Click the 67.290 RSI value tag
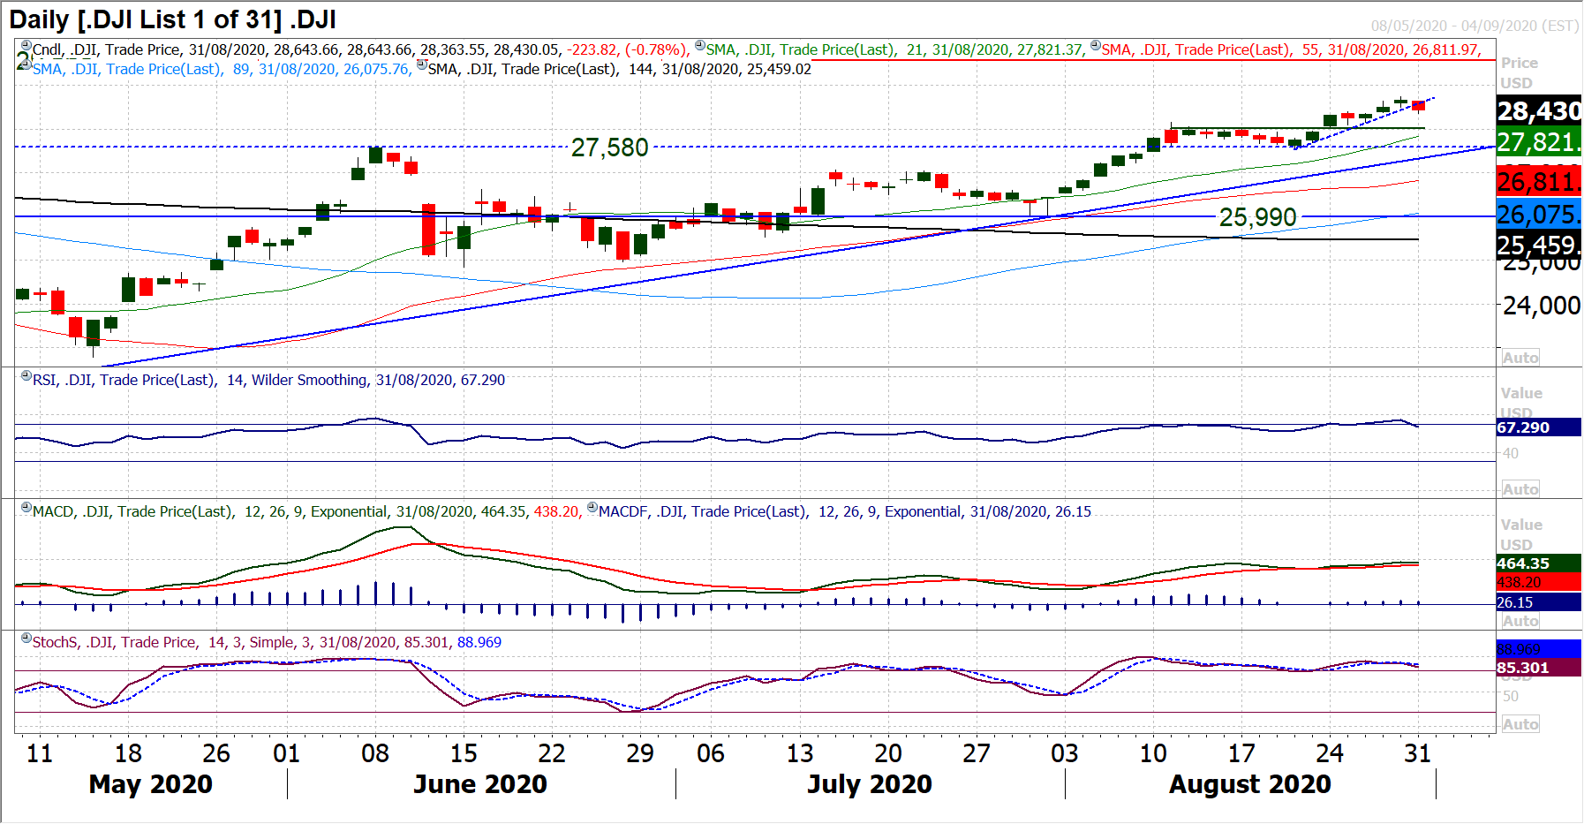The width and height of the screenshot is (1584, 824). point(1539,427)
